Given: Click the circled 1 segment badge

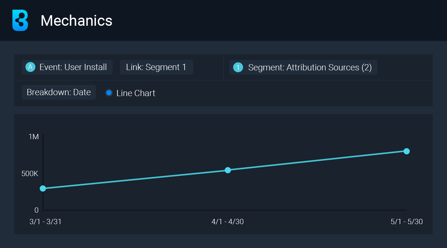Looking at the screenshot, I should [238, 67].
